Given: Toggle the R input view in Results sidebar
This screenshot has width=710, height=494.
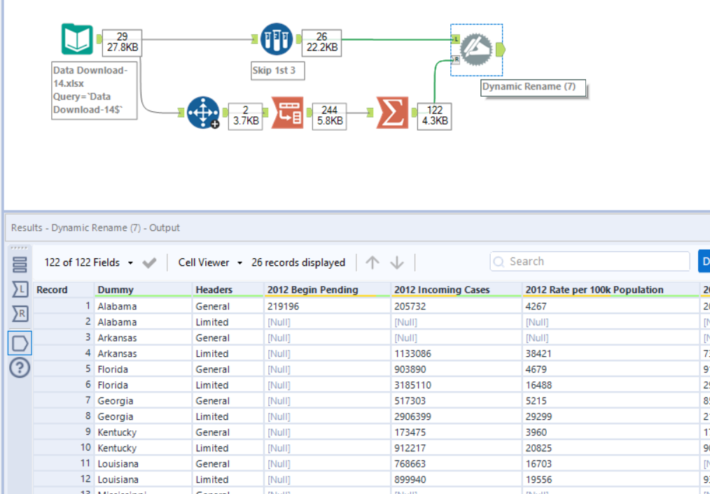Looking at the screenshot, I should pyautogui.click(x=19, y=313).
